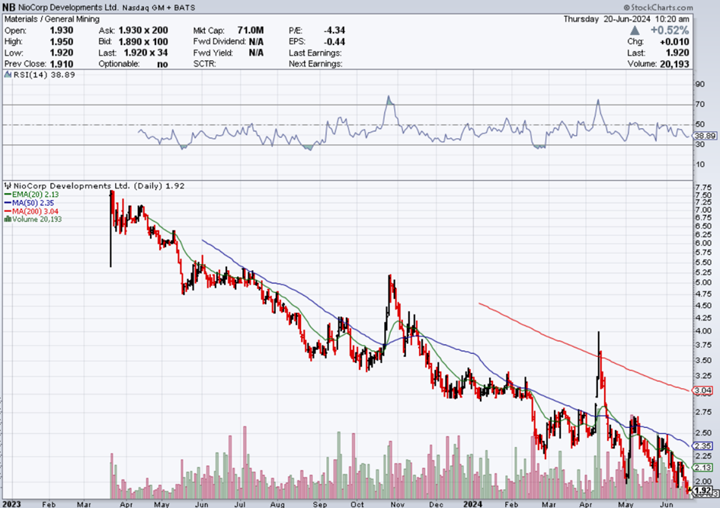Click the header Volume: 20,193 value
The image size is (720, 508).
[674, 64]
